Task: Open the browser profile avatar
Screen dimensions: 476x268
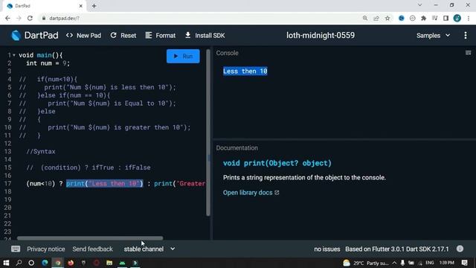Action: click(457, 18)
